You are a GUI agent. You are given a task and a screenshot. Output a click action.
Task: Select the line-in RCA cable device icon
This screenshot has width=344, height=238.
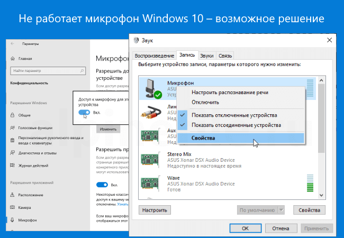[x=151, y=112]
